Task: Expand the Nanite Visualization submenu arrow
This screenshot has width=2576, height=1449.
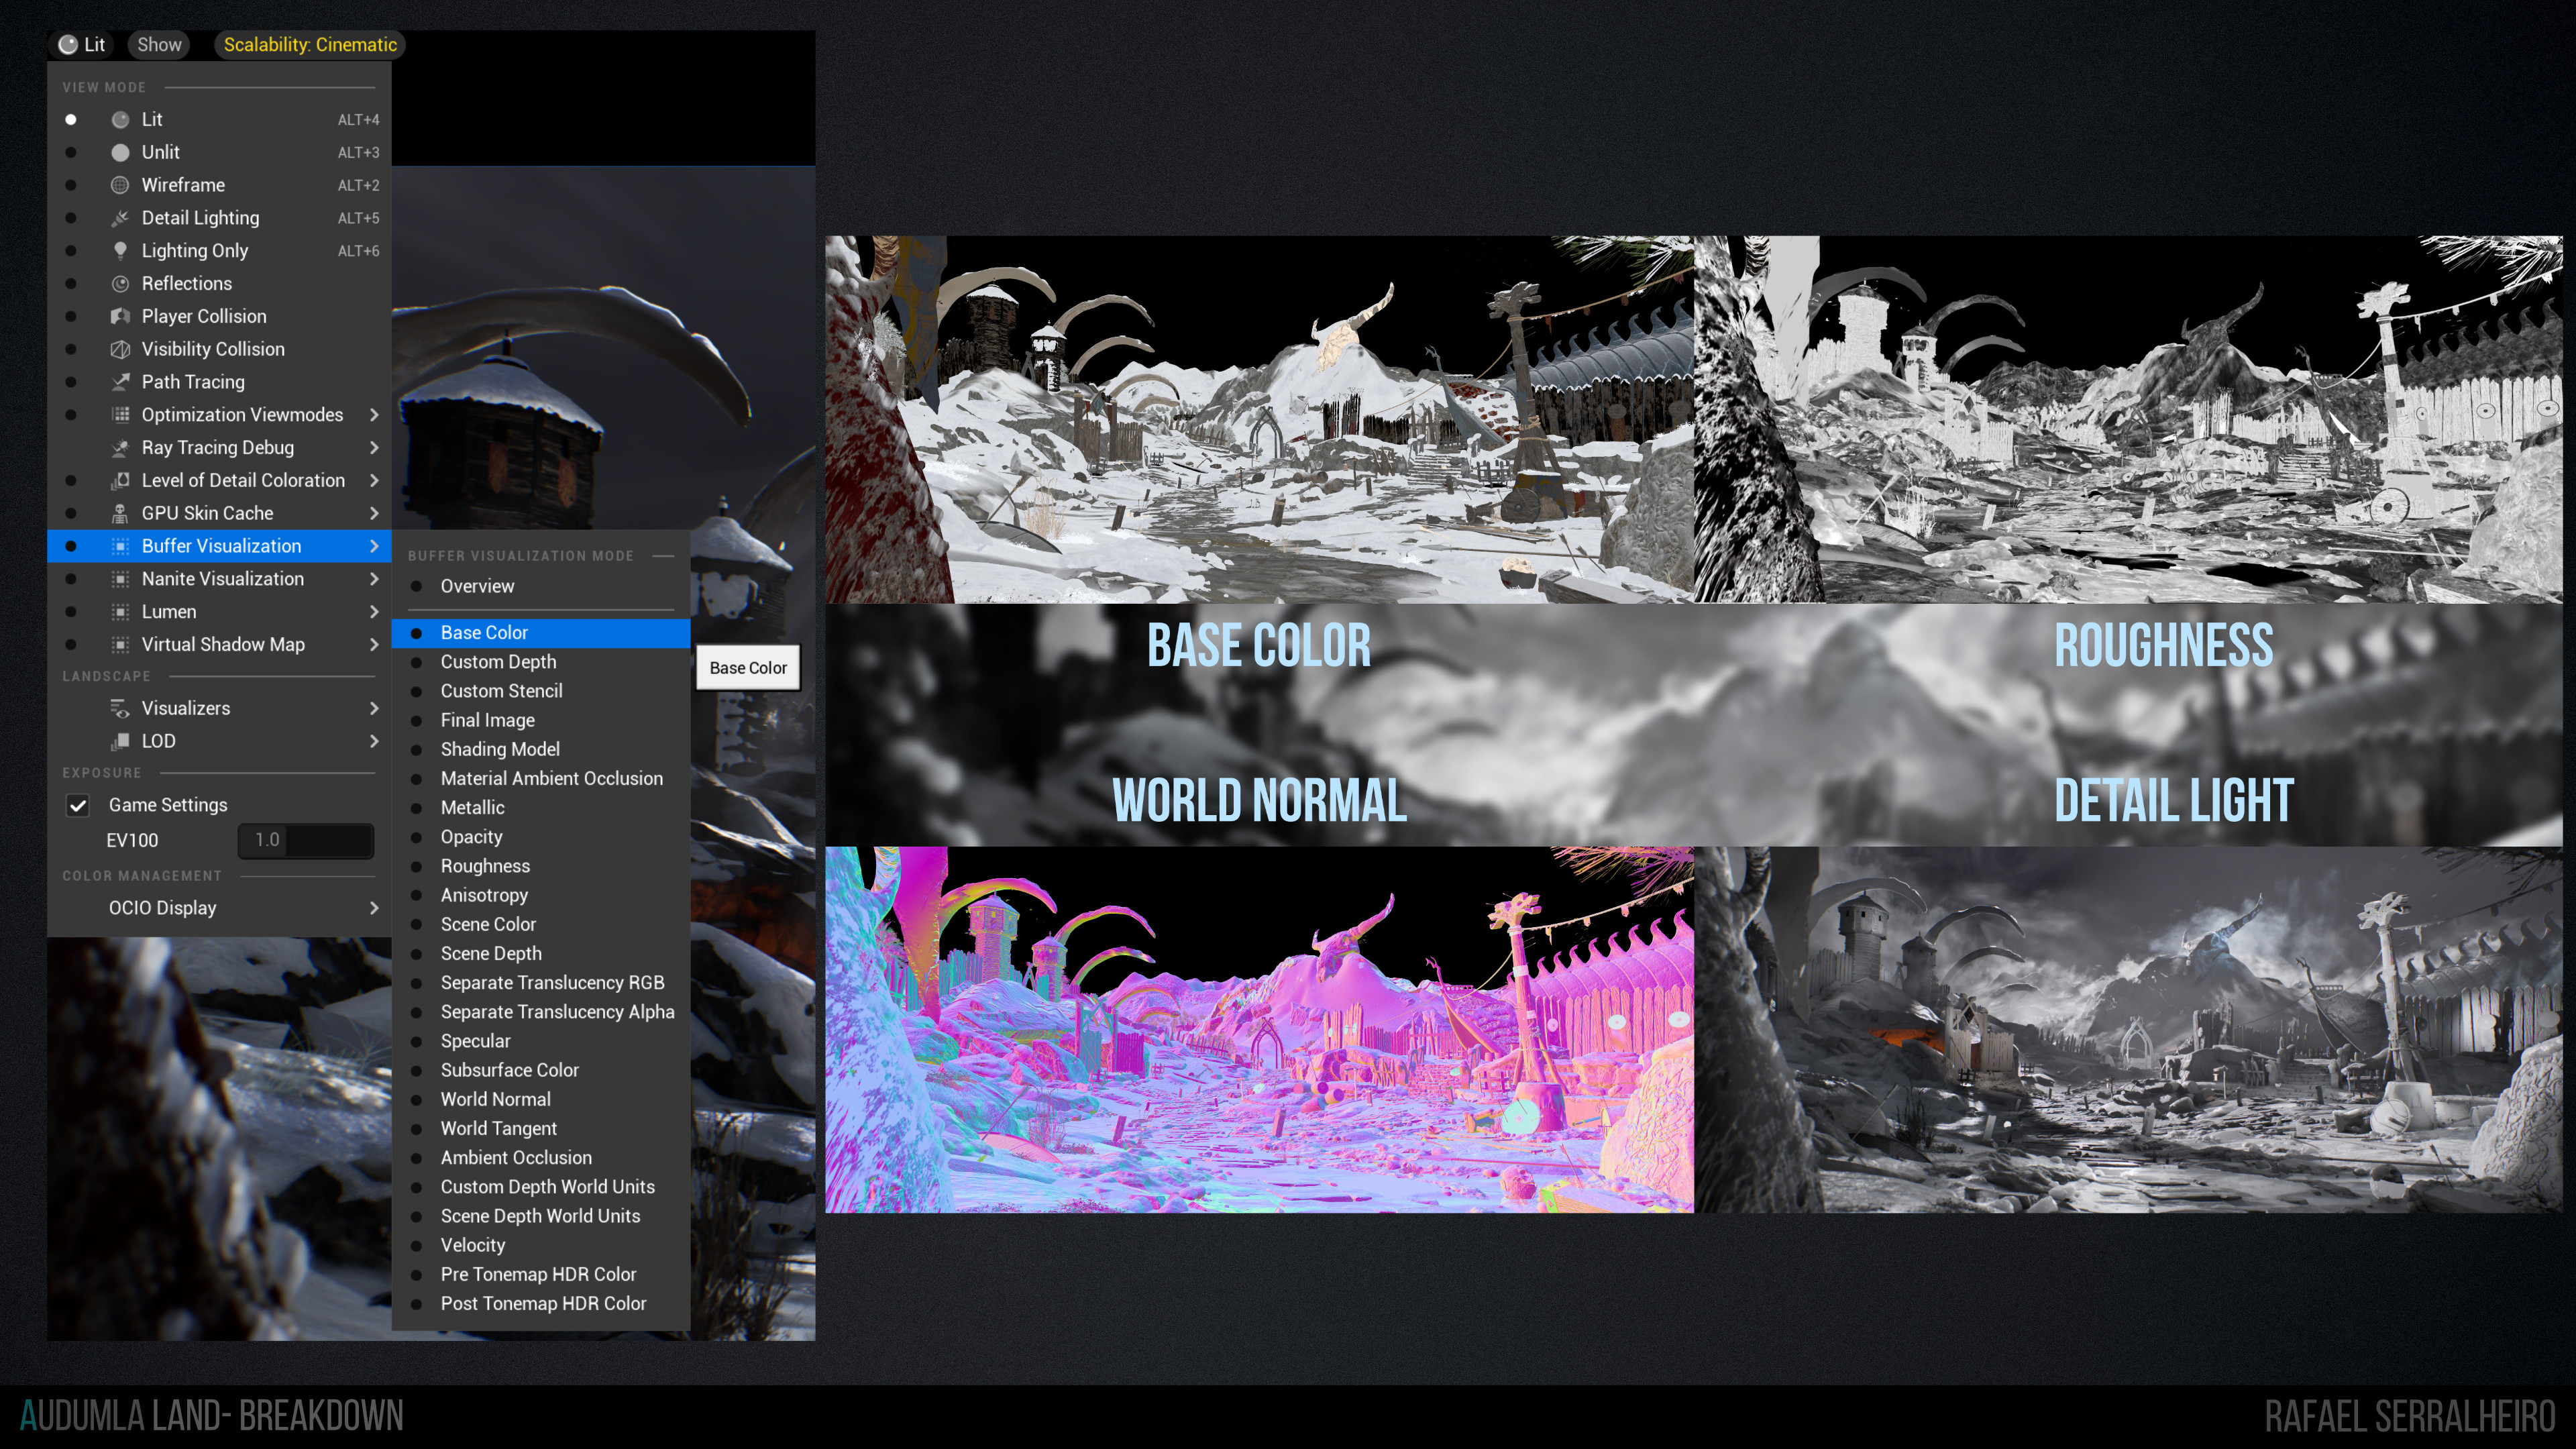Action: coord(374,579)
